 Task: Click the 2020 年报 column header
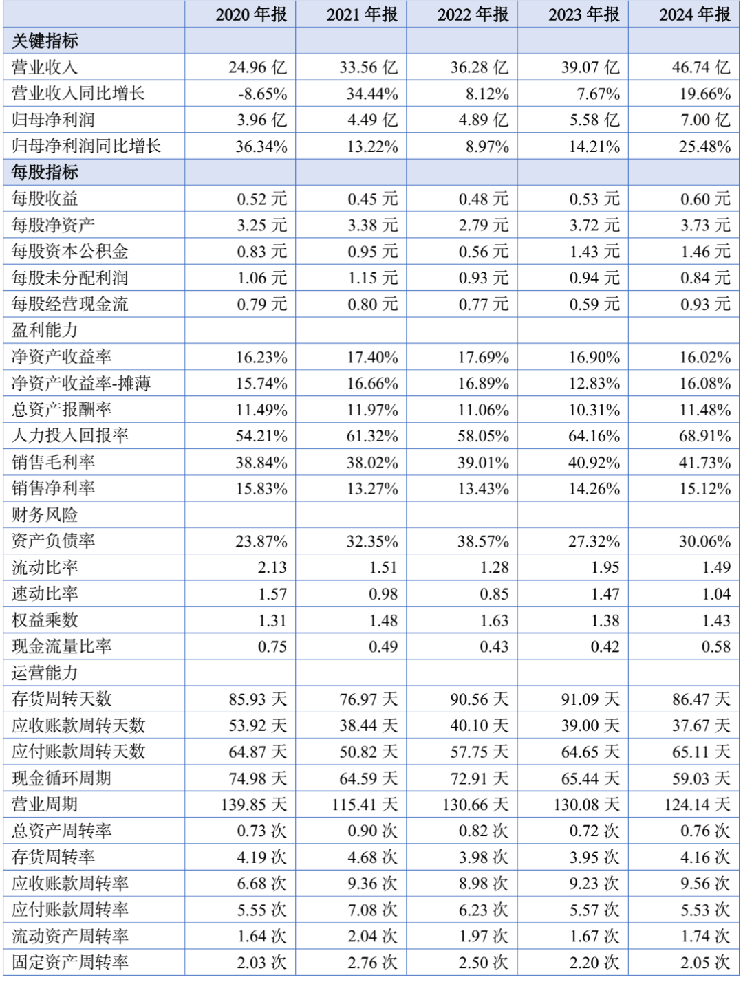[251, 14]
